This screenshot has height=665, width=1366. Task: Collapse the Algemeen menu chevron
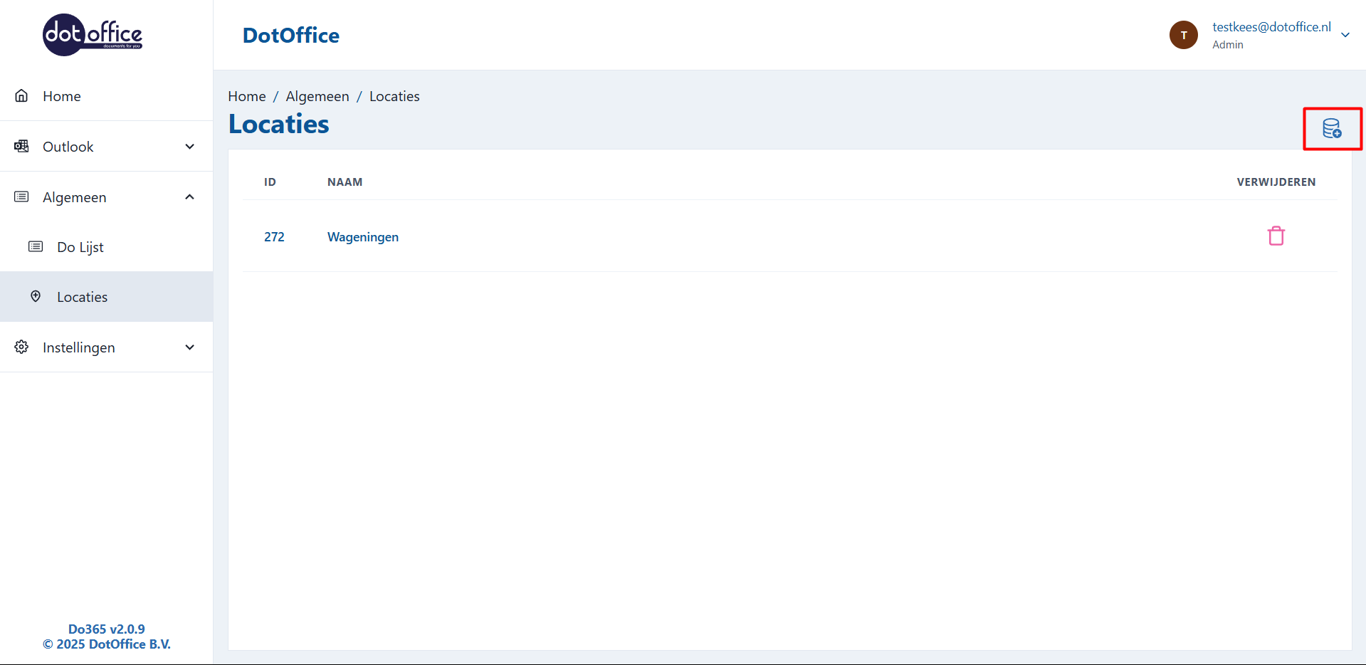[189, 197]
